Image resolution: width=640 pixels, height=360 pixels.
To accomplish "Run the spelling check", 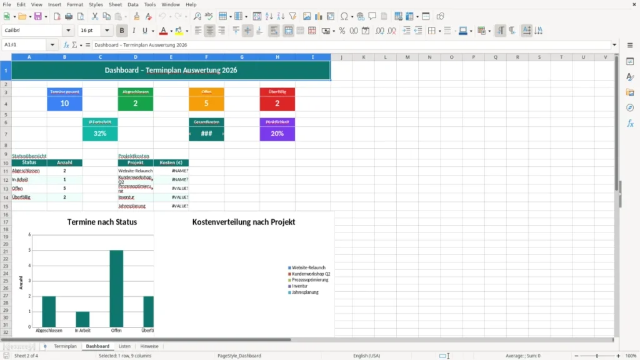I will [209, 16].
